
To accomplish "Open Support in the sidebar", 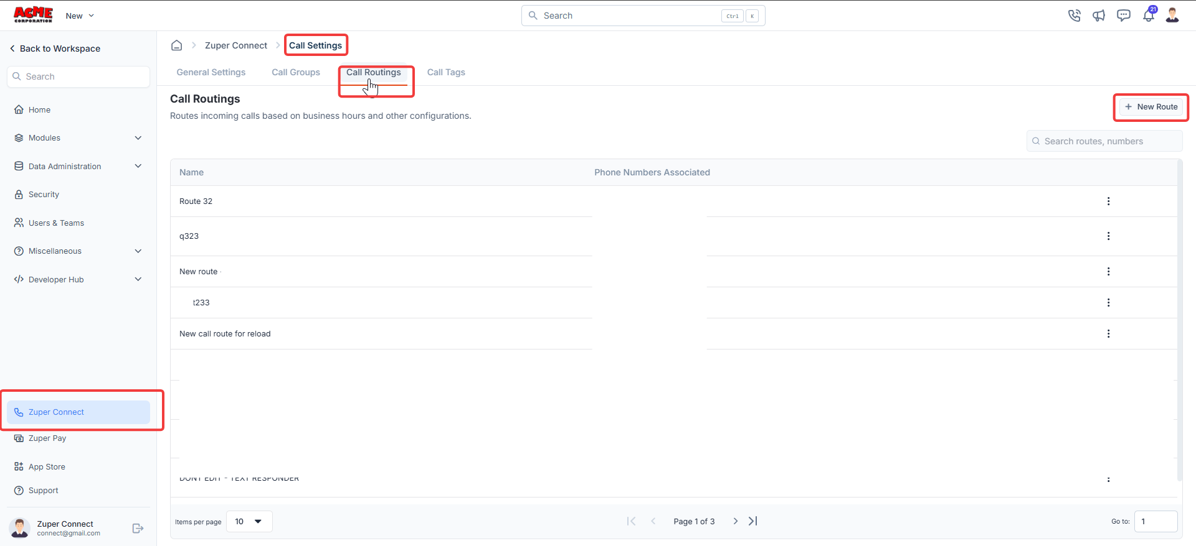I will click(78, 491).
